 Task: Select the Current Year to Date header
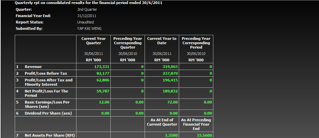162,41
